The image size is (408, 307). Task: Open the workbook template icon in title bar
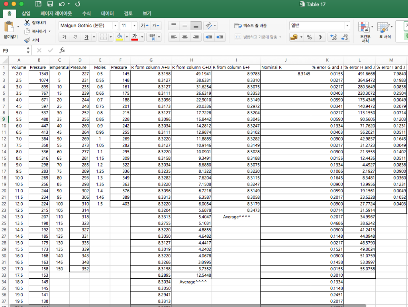point(38,4)
